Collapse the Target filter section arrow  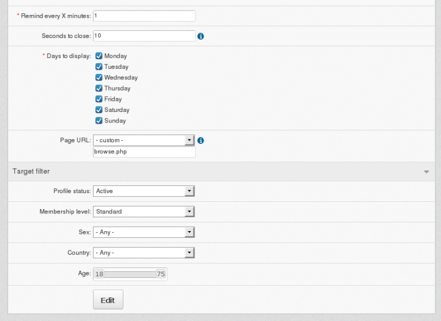coord(426,172)
